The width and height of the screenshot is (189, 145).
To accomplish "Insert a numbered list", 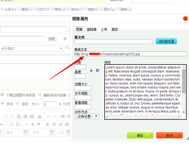I will tap(12, 124).
